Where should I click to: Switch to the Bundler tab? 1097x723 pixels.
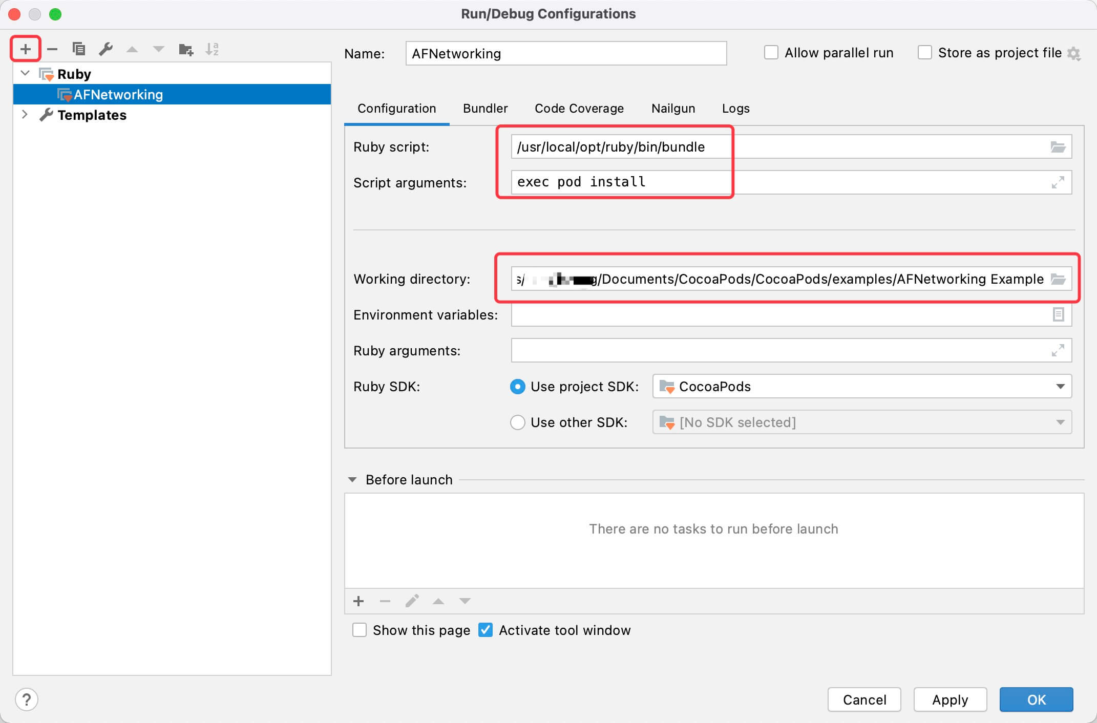(485, 109)
